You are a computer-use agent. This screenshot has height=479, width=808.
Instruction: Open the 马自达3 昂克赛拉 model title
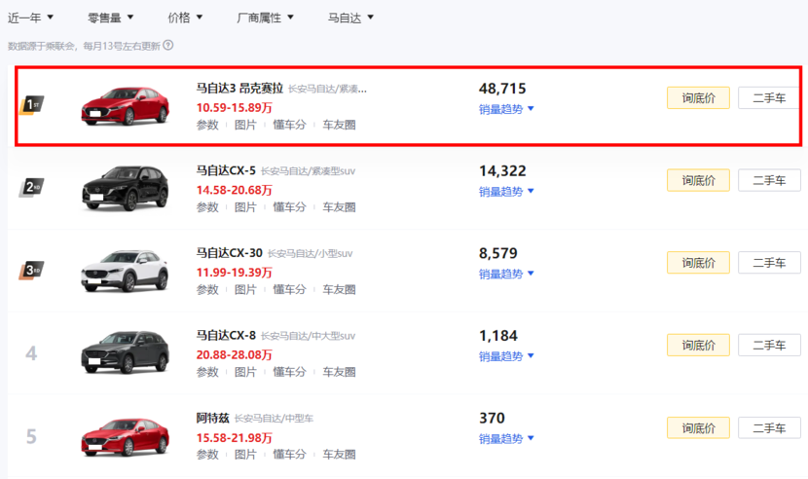tap(239, 89)
